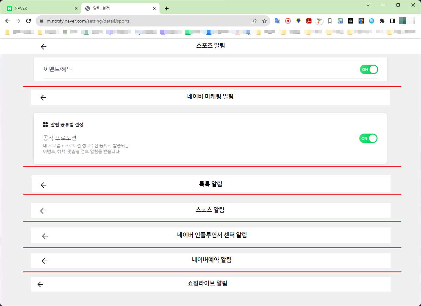Click the share page icon in address bar

(x=254, y=21)
